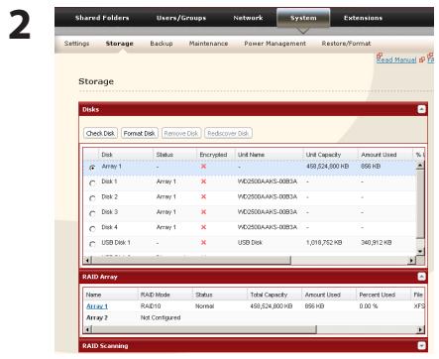Select the USB Disk 1 radio button
Viewport: 439px width, 359px height.
92,244
